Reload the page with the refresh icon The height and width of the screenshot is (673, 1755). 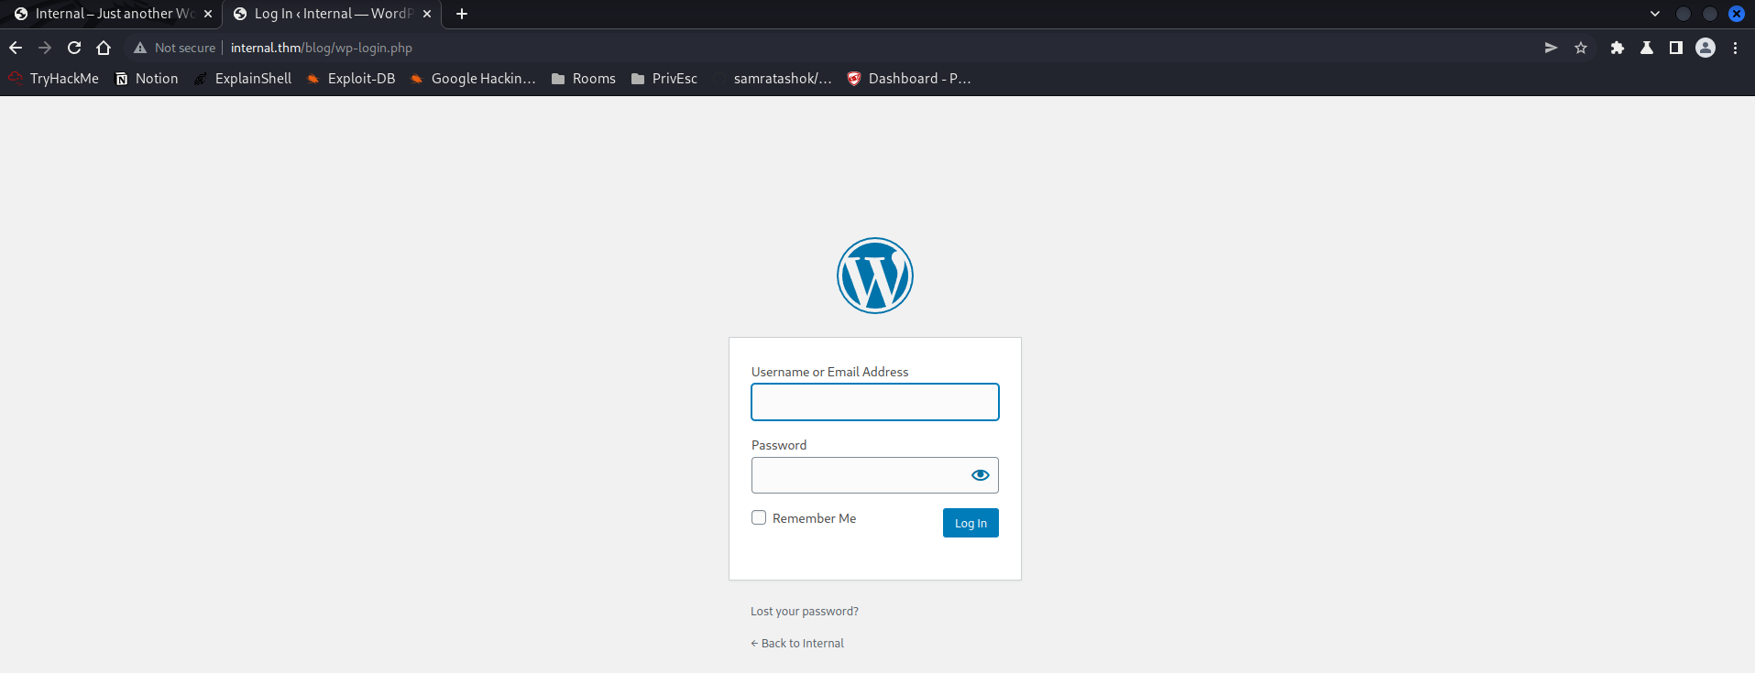[x=74, y=48]
